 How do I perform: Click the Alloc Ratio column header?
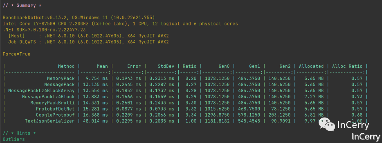pyautogui.click(x=347, y=66)
